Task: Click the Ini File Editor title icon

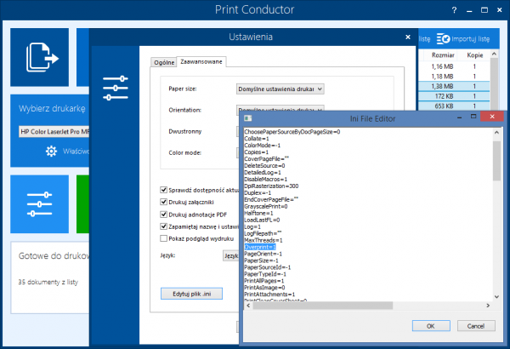Action: click(x=247, y=119)
